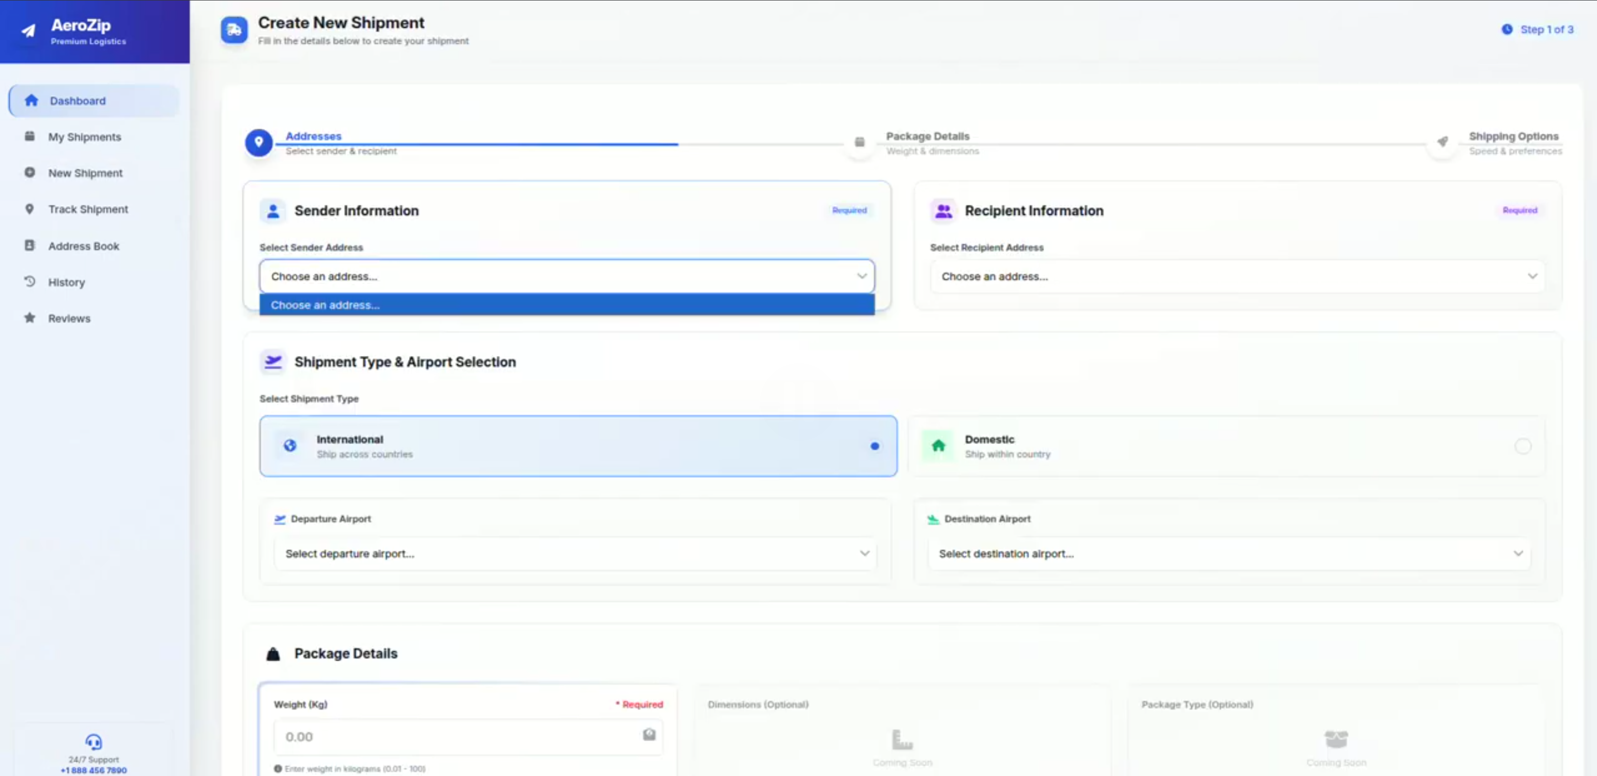This screenshot has height=776, width=1597.
Task: Open the Select Sender Address dropdown
Action: coord(567,277)
